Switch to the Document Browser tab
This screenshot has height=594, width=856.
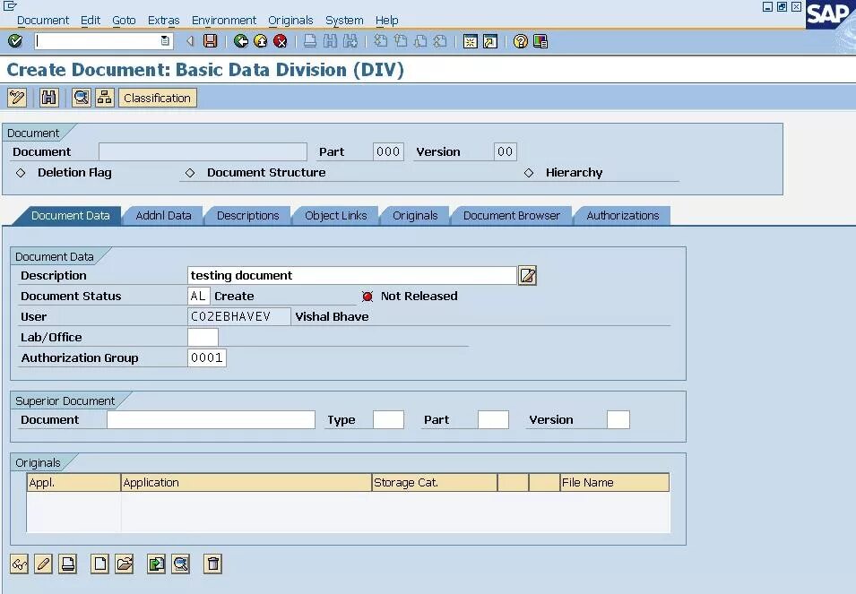tap(512, 215)
